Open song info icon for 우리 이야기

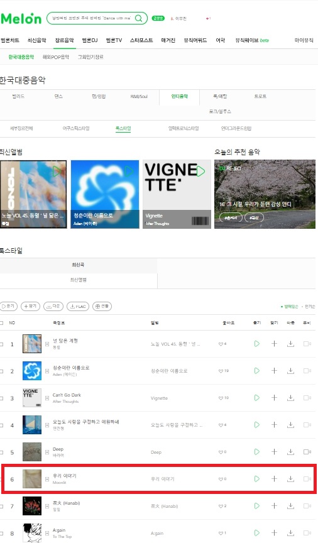(x=47, y=480)
